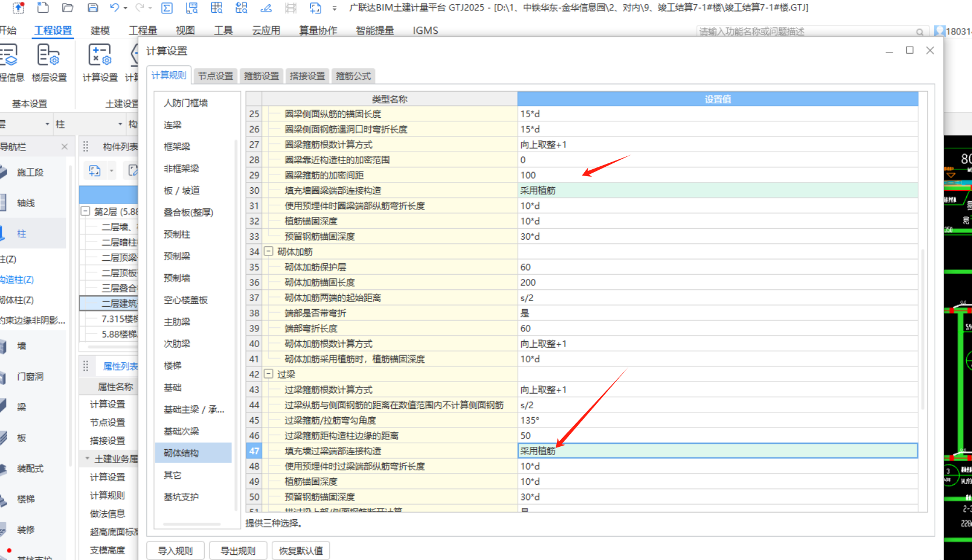Click the new component icon in 构件列表
Screen dimensions: 972x560
95,170
